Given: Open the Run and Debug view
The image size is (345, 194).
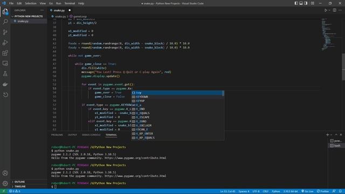Looking at the screenshot, I should (5, 43).
